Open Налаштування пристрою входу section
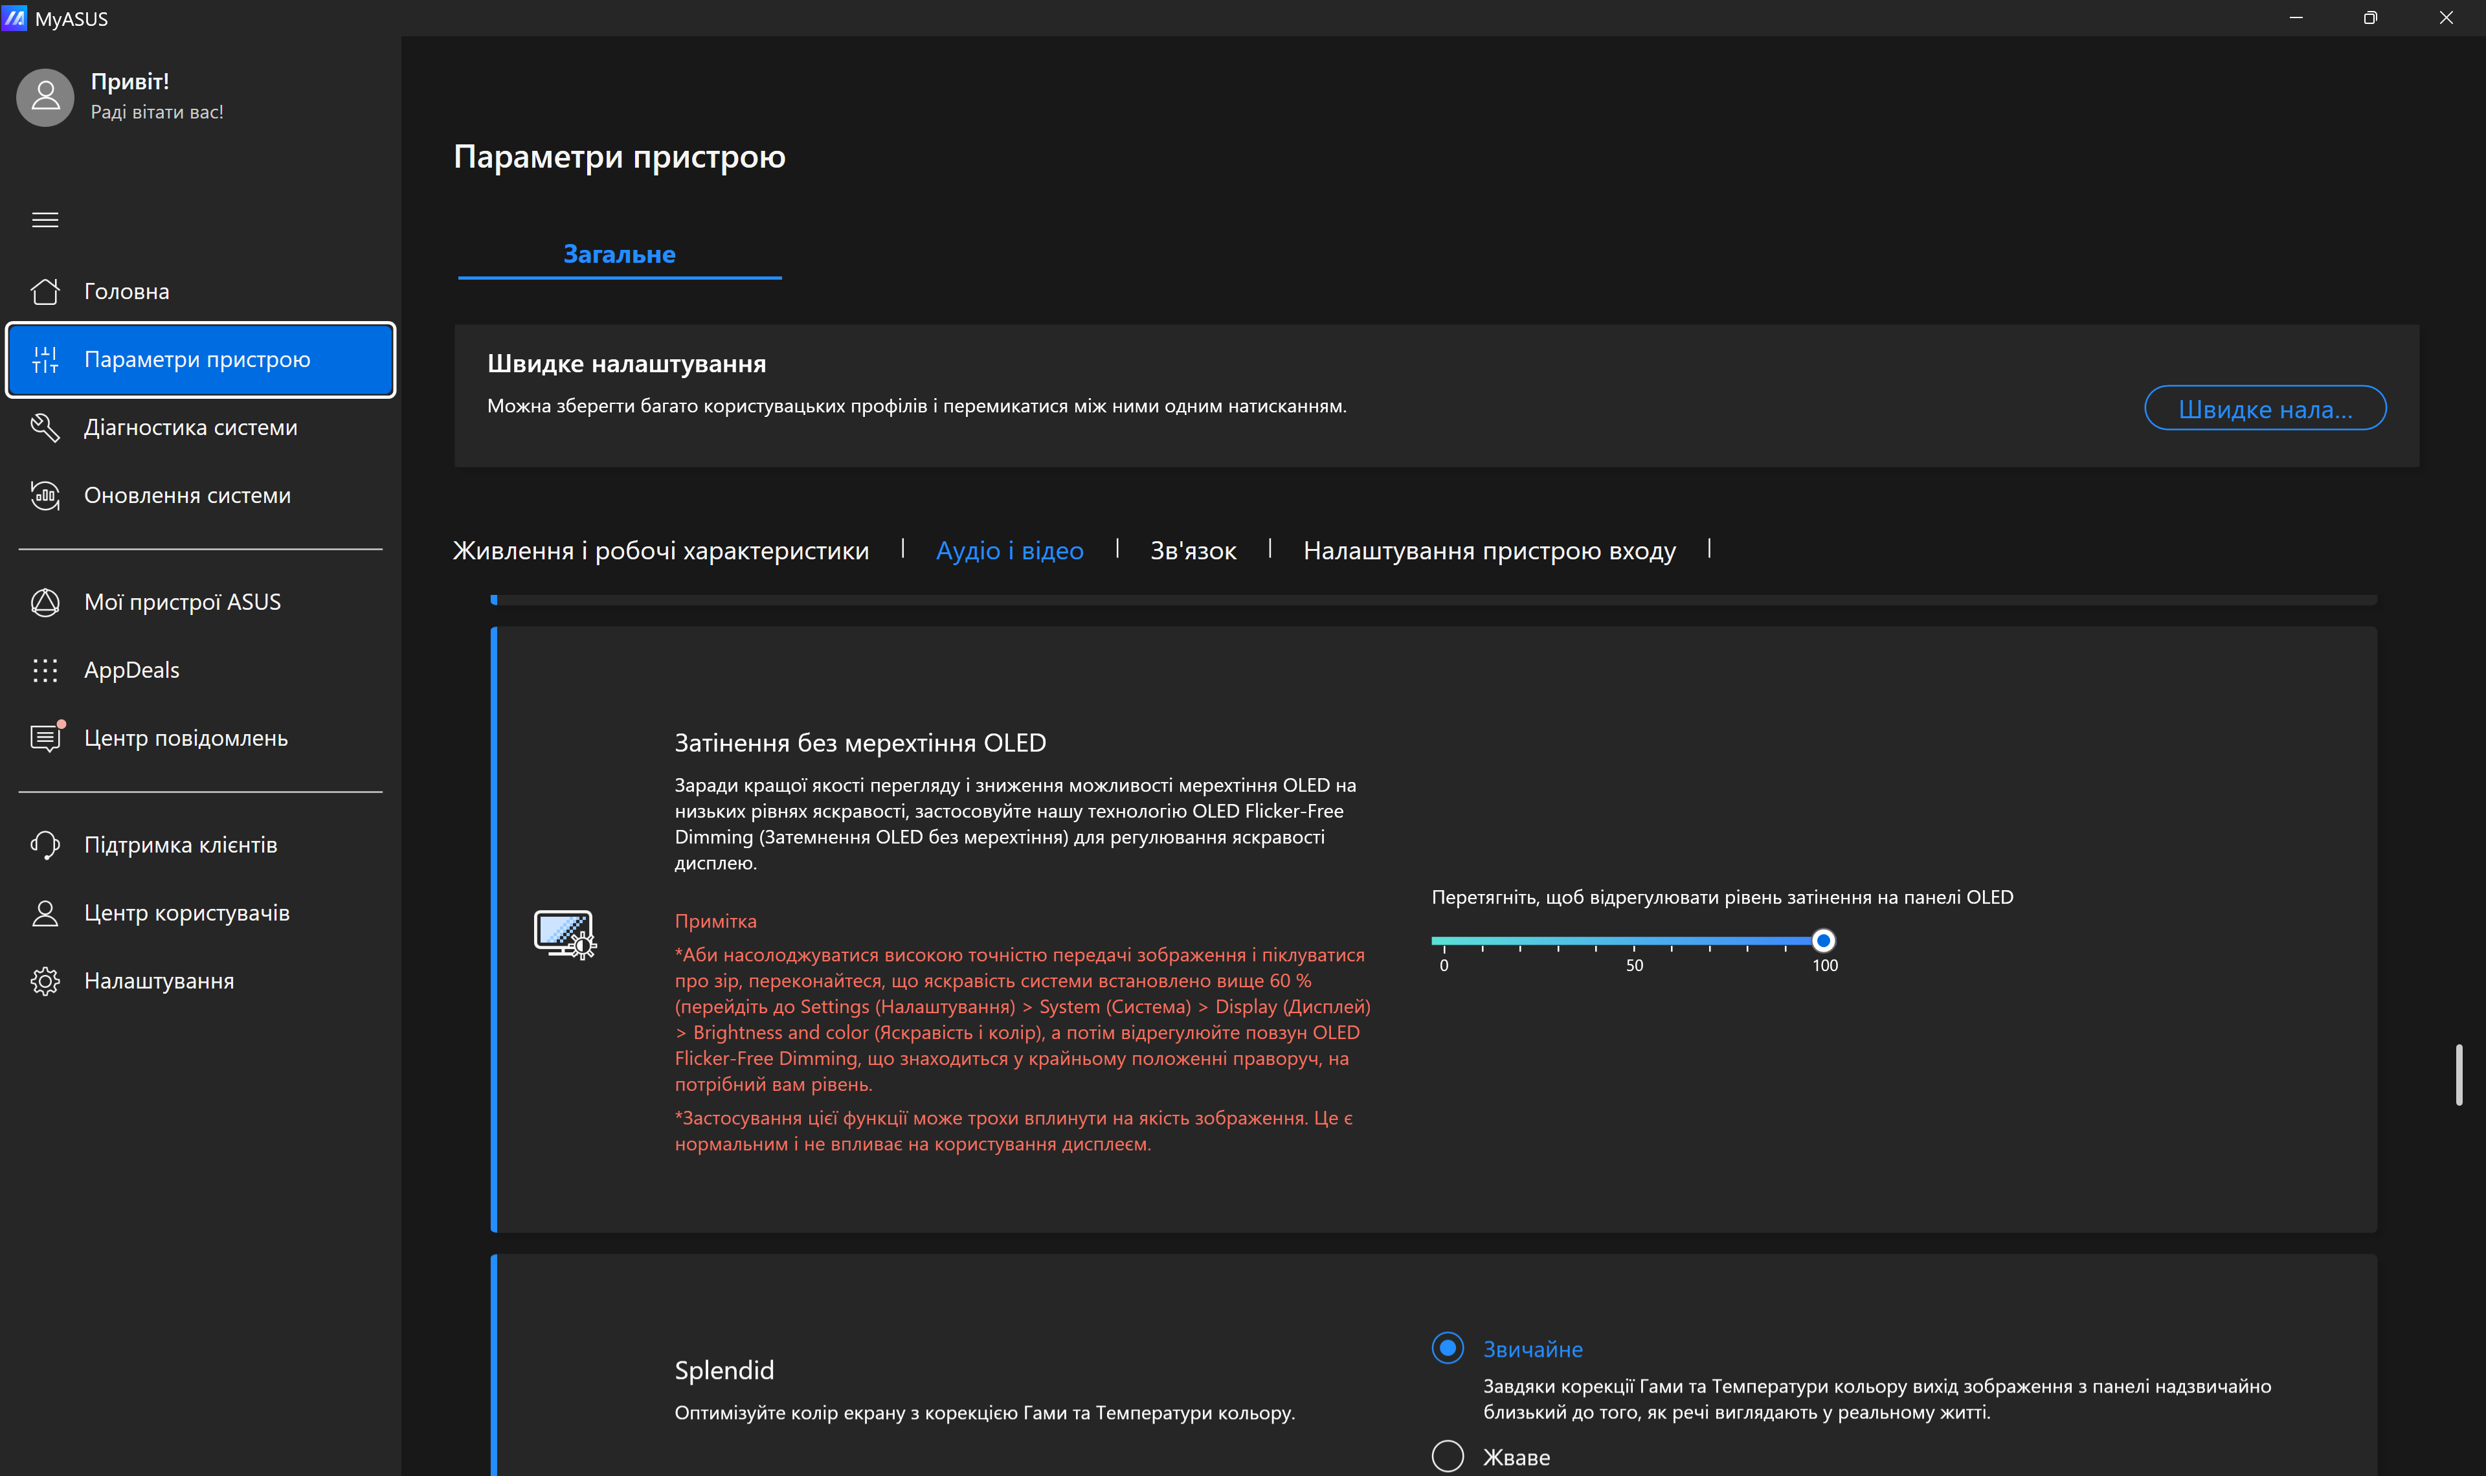 click(1488, 551)
